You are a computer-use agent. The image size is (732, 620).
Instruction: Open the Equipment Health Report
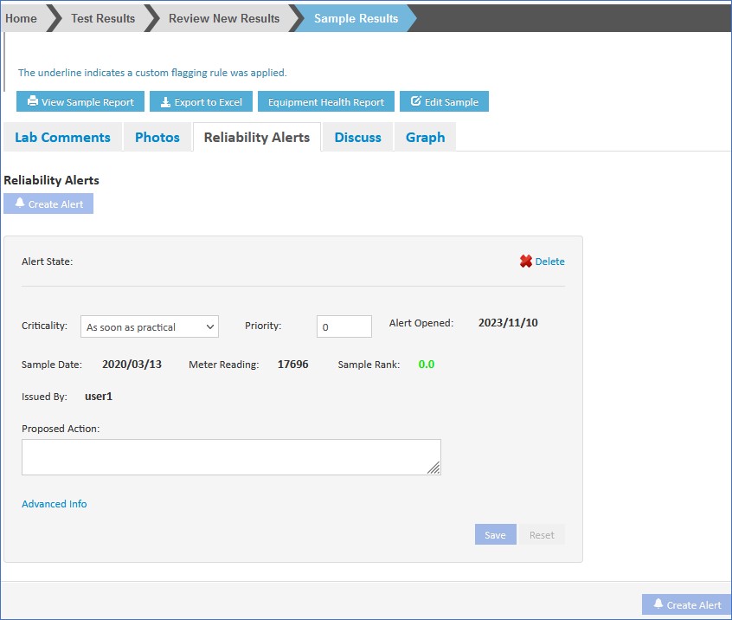325,101
